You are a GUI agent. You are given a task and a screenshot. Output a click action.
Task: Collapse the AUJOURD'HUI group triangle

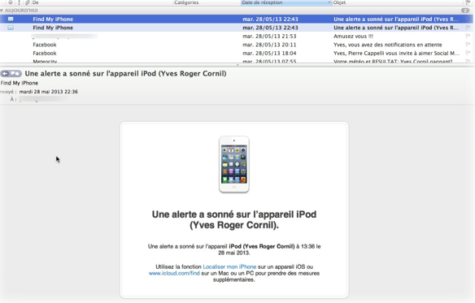[x=2, y=11]
